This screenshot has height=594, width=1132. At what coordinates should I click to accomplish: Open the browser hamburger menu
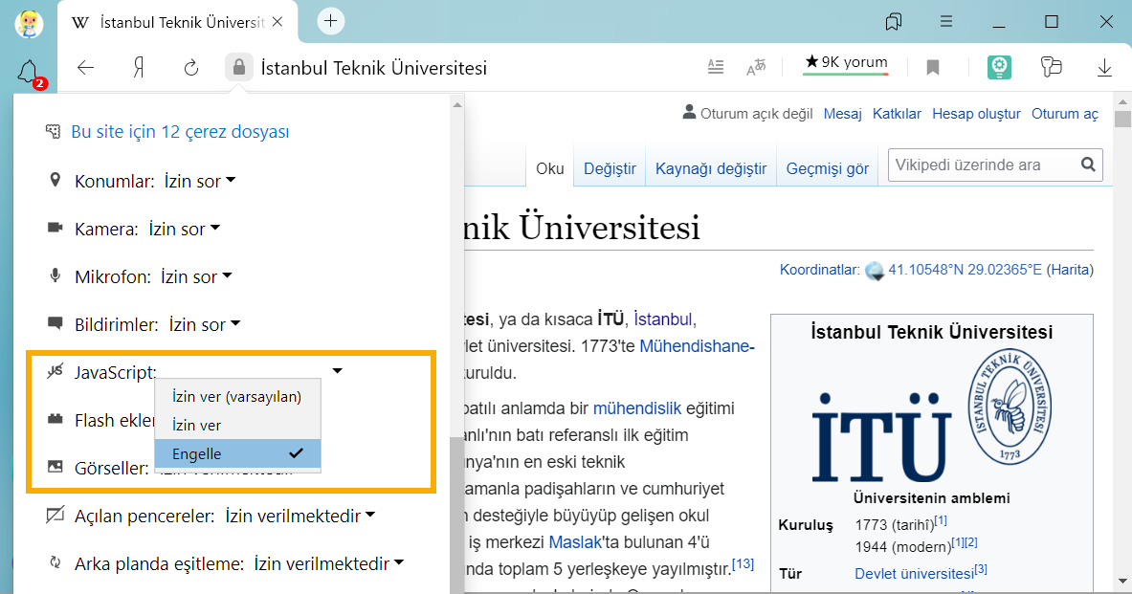(946, 22)
